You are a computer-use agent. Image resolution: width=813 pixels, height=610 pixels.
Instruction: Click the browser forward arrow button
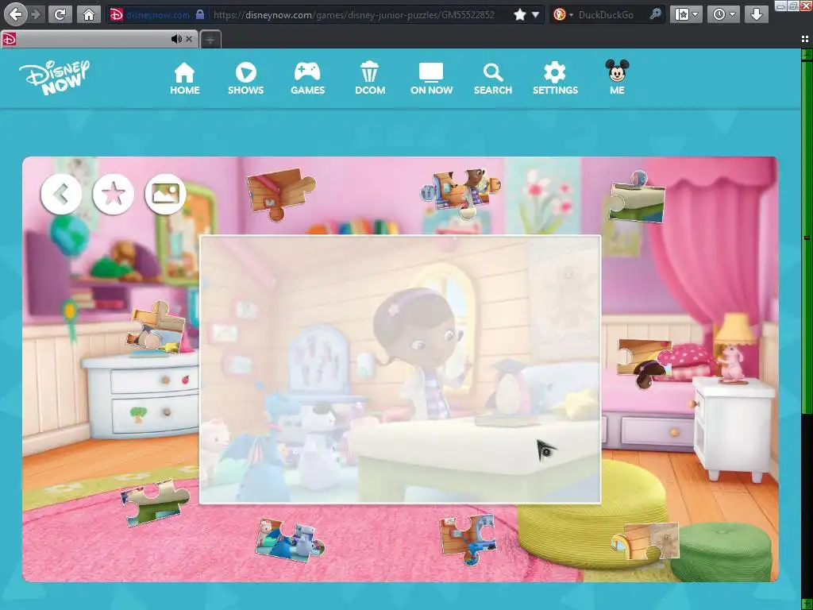click(36, 14)
